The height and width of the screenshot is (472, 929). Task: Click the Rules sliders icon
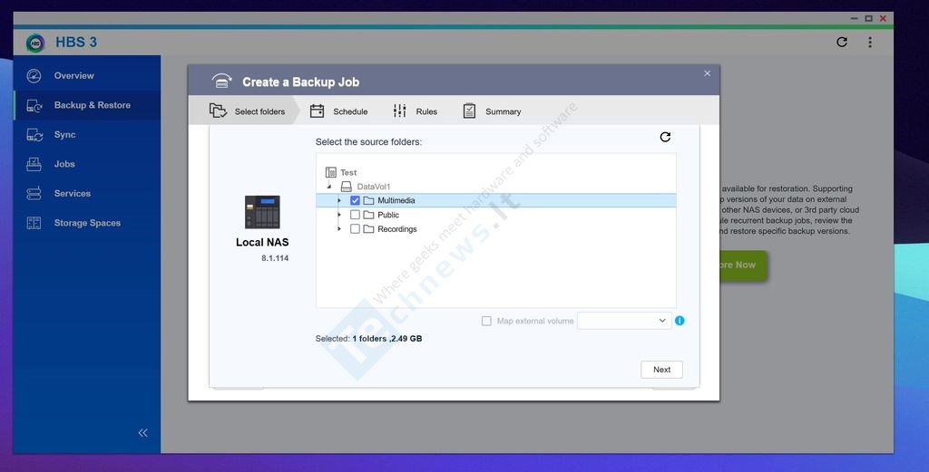coord(400,111)
